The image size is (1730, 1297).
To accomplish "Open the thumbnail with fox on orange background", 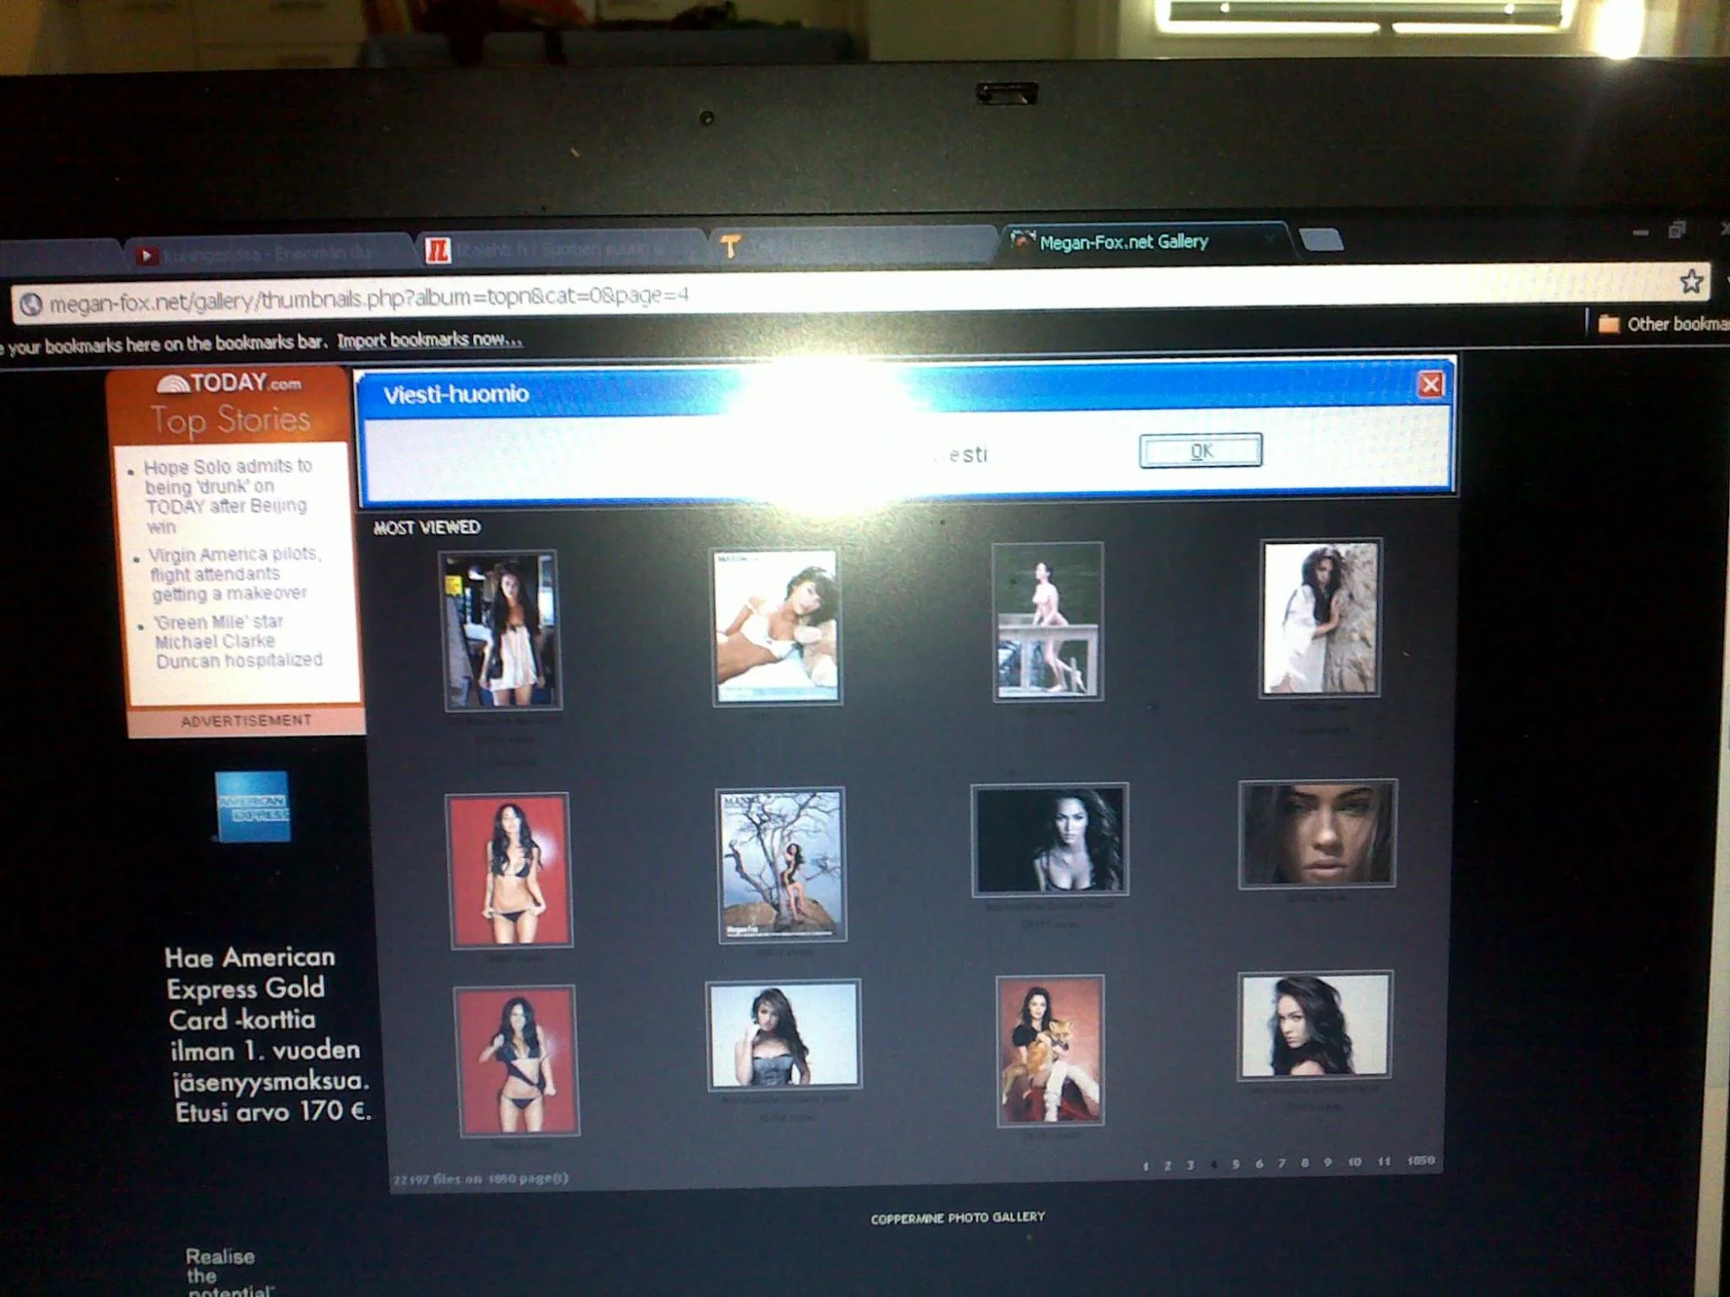I will click(1049, 1050).
